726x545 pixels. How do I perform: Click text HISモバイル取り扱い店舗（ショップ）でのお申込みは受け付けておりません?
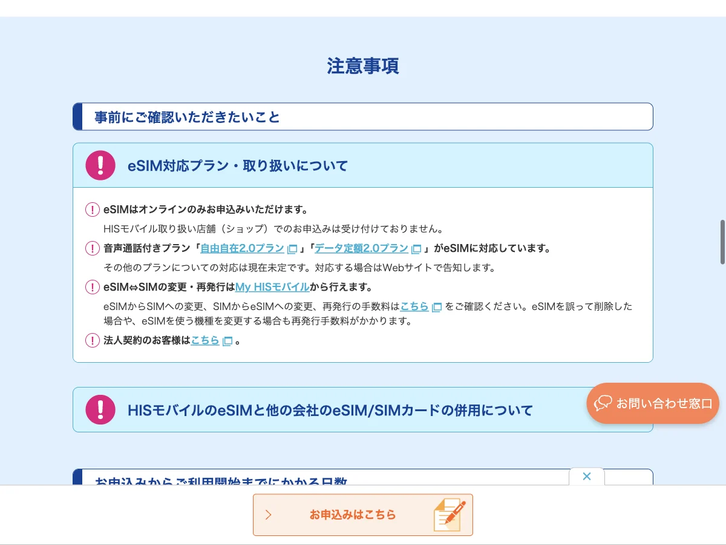(x=274, y=229)
